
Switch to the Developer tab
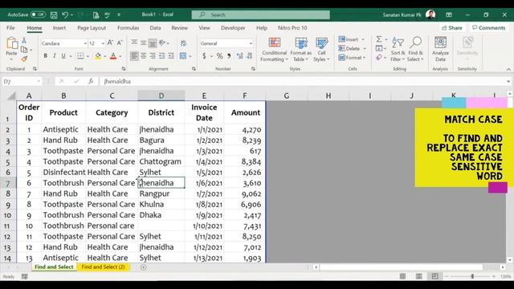[233, 28]
